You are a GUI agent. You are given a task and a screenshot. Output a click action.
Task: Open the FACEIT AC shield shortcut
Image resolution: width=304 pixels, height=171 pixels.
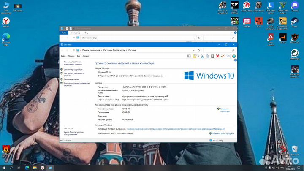pos(295,38)
